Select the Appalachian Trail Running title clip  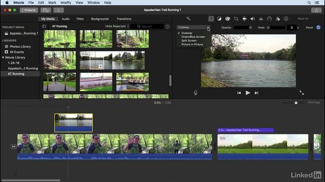(x=246, y=130)
